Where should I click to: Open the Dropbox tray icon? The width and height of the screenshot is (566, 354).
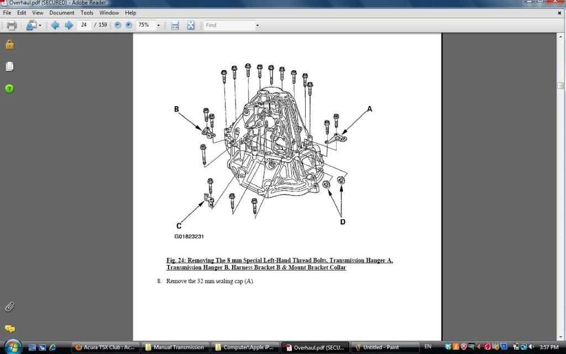tap(448, 347)
